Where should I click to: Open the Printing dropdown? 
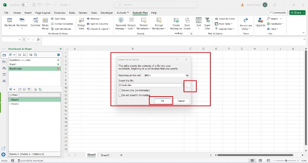pyautogui.click(x=94, y=19)
